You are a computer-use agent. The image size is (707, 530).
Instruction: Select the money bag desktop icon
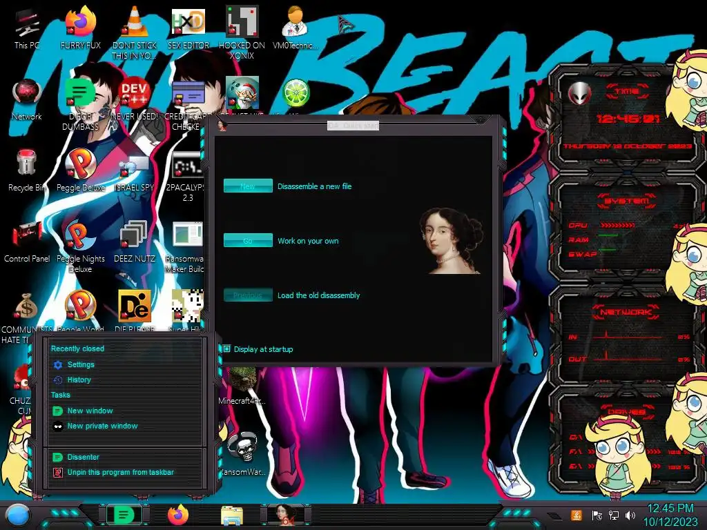pos(26,307)
